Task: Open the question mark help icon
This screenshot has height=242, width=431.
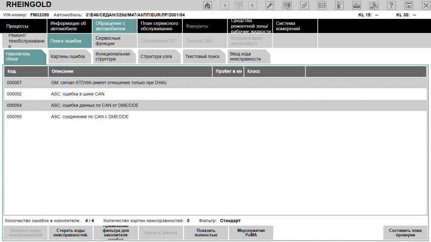Action: click(x=391, y=5)
